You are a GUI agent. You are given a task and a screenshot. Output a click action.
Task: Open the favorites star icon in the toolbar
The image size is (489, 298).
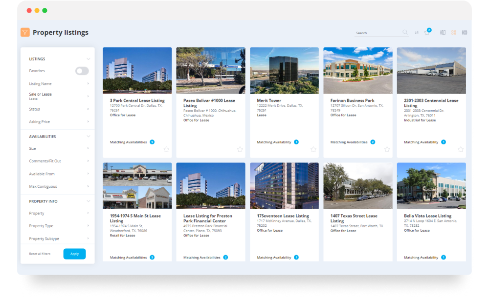coord(426,33)
